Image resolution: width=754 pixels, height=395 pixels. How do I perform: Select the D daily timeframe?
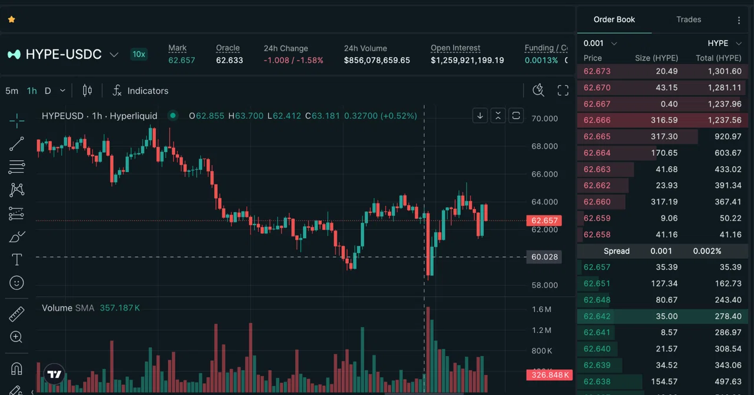(x=48, y=91)
